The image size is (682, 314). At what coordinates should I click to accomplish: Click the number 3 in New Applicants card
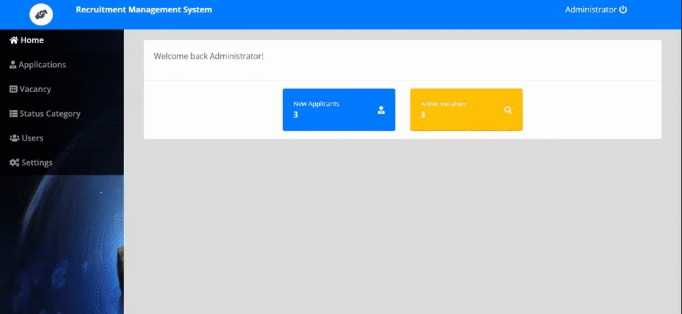pyautogui.click(x=295, y=115)
